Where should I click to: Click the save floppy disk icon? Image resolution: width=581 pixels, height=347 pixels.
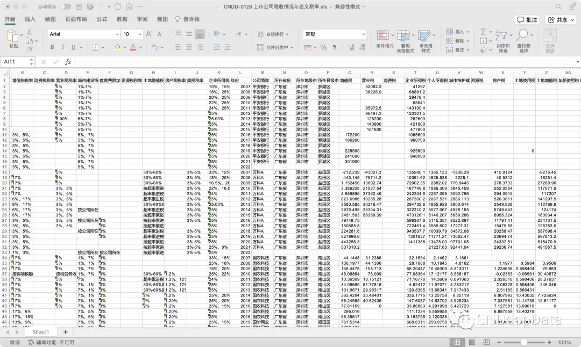coord(79,6)
